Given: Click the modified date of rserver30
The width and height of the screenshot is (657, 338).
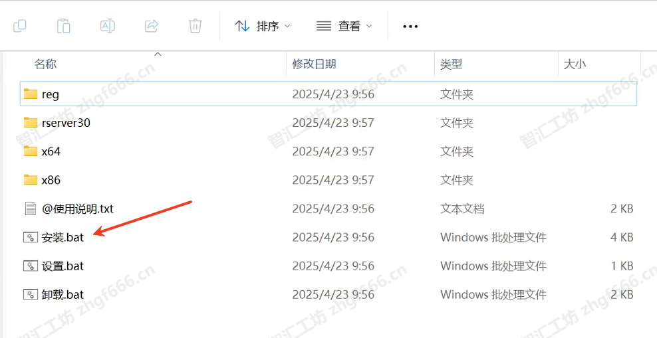Looking at the screenshot, I should pyautogui.click(x=333, y=123).
